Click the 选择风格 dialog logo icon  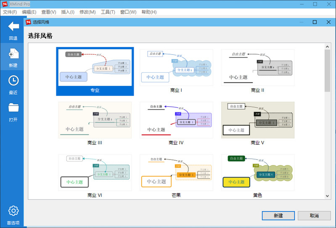pos(28,22)
